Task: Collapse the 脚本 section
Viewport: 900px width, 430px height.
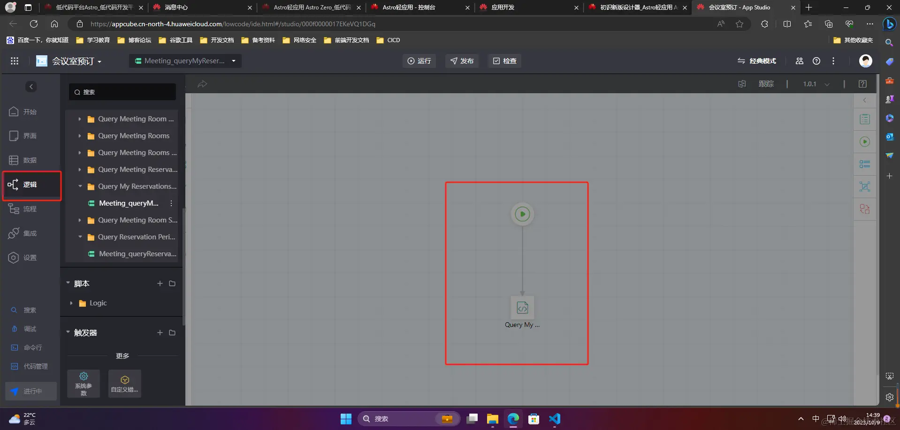Action: click(x=68, y=283)
